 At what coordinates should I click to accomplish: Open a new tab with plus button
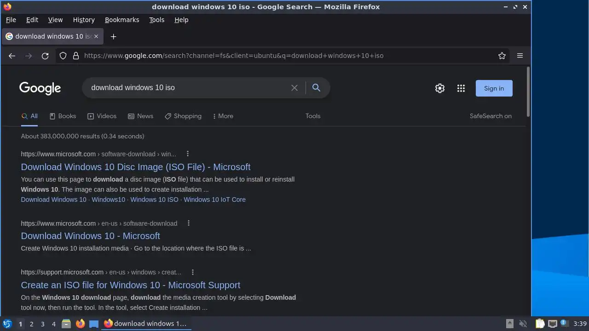[113, 36]
